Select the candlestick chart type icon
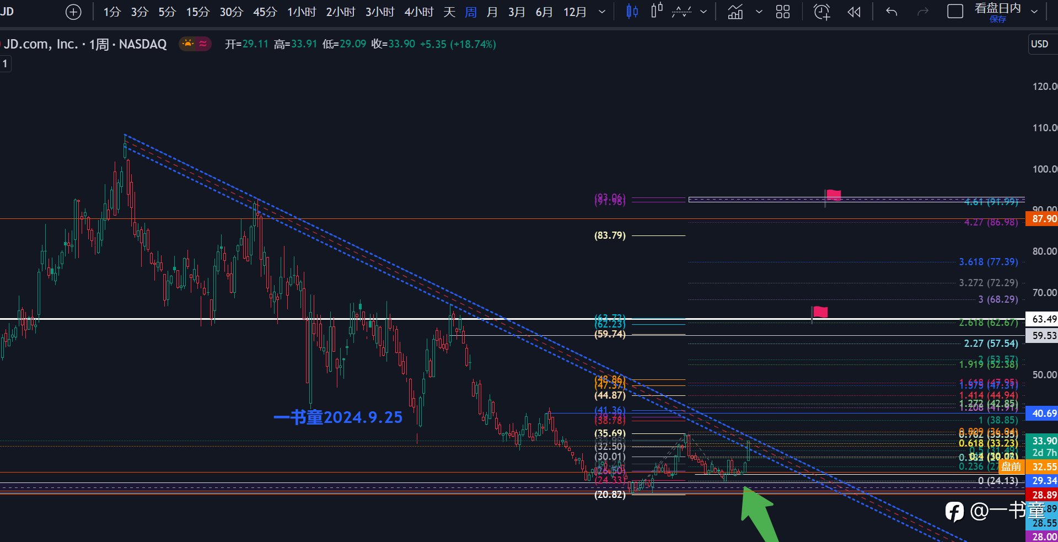 632,12
